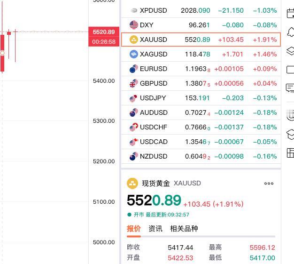294x264 pixels.
Task: Switch to the 报价 tab
Action: [x=134, y=229]
